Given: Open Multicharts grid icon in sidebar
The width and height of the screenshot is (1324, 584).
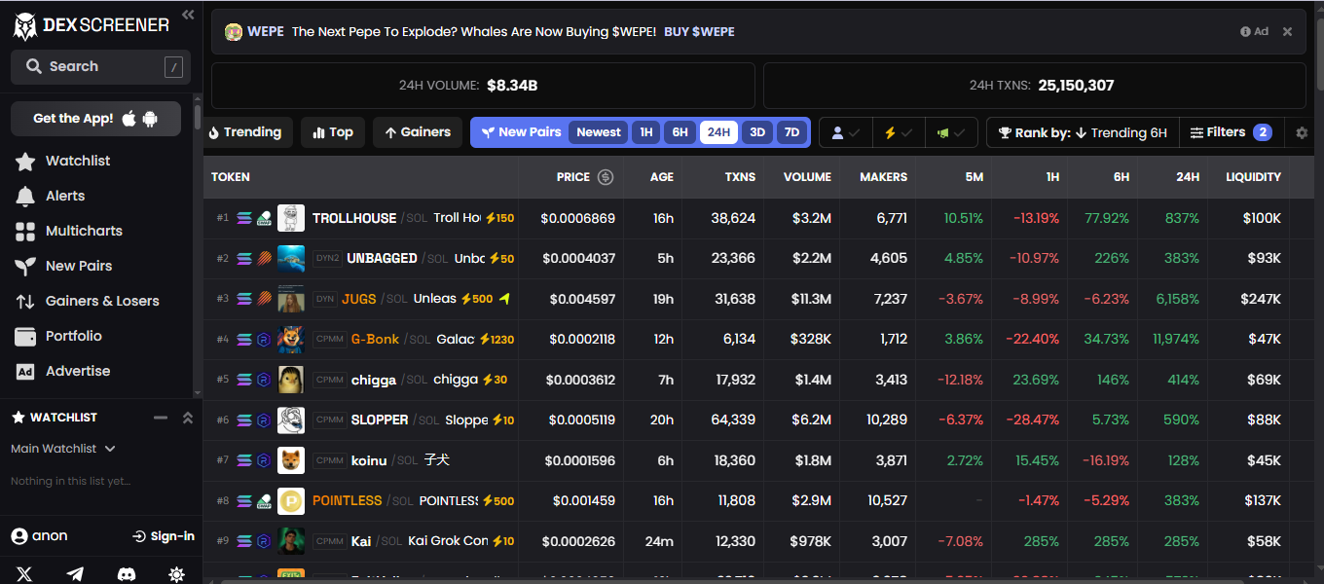Looking at the screenshot, I should [25, 231].
